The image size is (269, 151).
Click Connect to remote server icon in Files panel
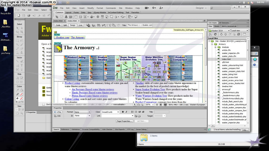pyautogui.click(x=210, y=34)
